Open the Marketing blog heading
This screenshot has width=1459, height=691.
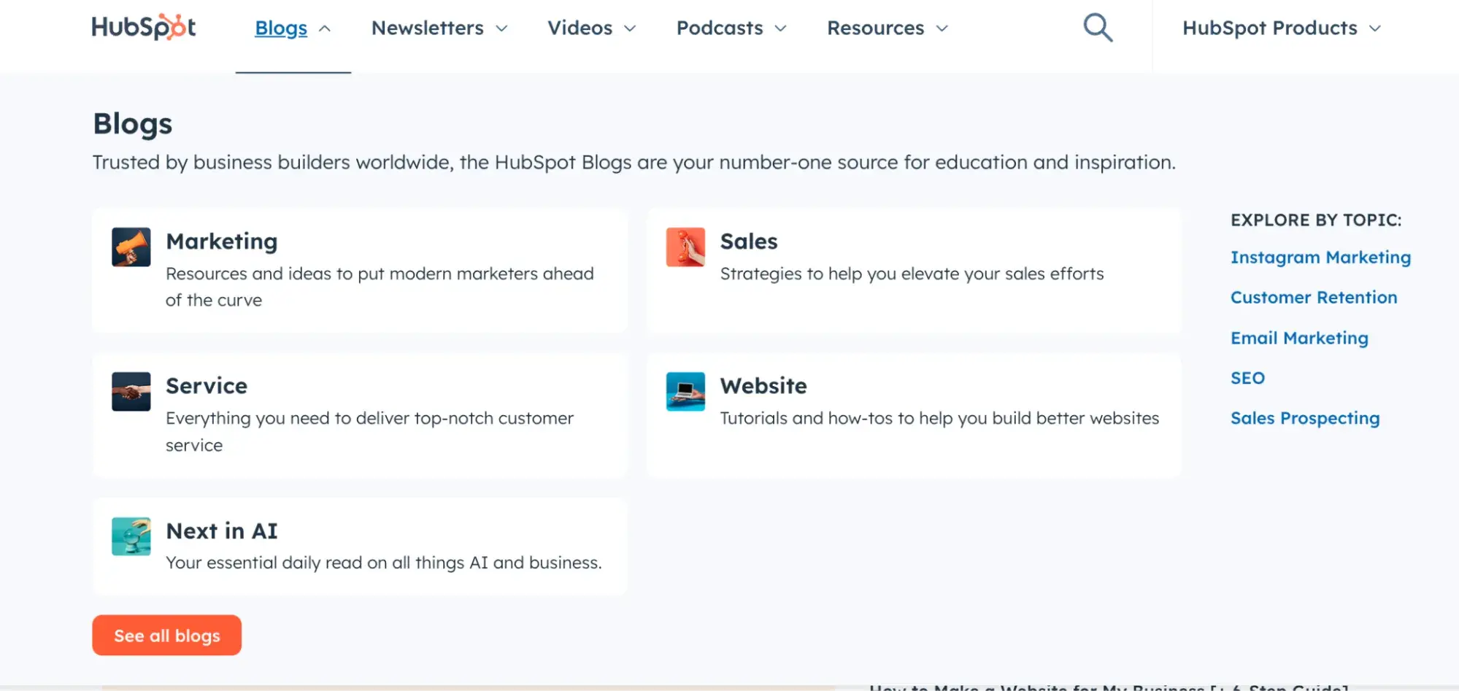[221, 241]
